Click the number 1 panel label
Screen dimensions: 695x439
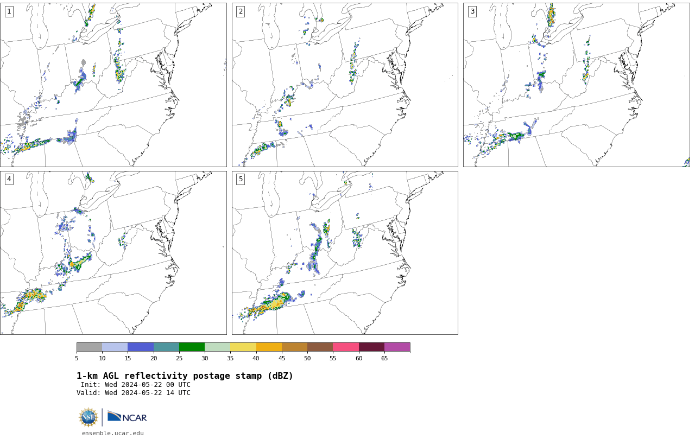pos(9,11)
